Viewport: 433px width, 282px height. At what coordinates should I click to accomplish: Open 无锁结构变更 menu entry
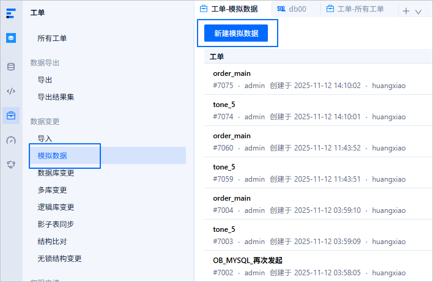59,259
